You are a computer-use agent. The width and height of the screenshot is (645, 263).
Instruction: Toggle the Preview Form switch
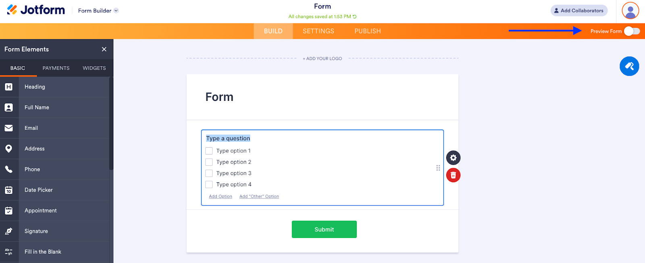632,31
